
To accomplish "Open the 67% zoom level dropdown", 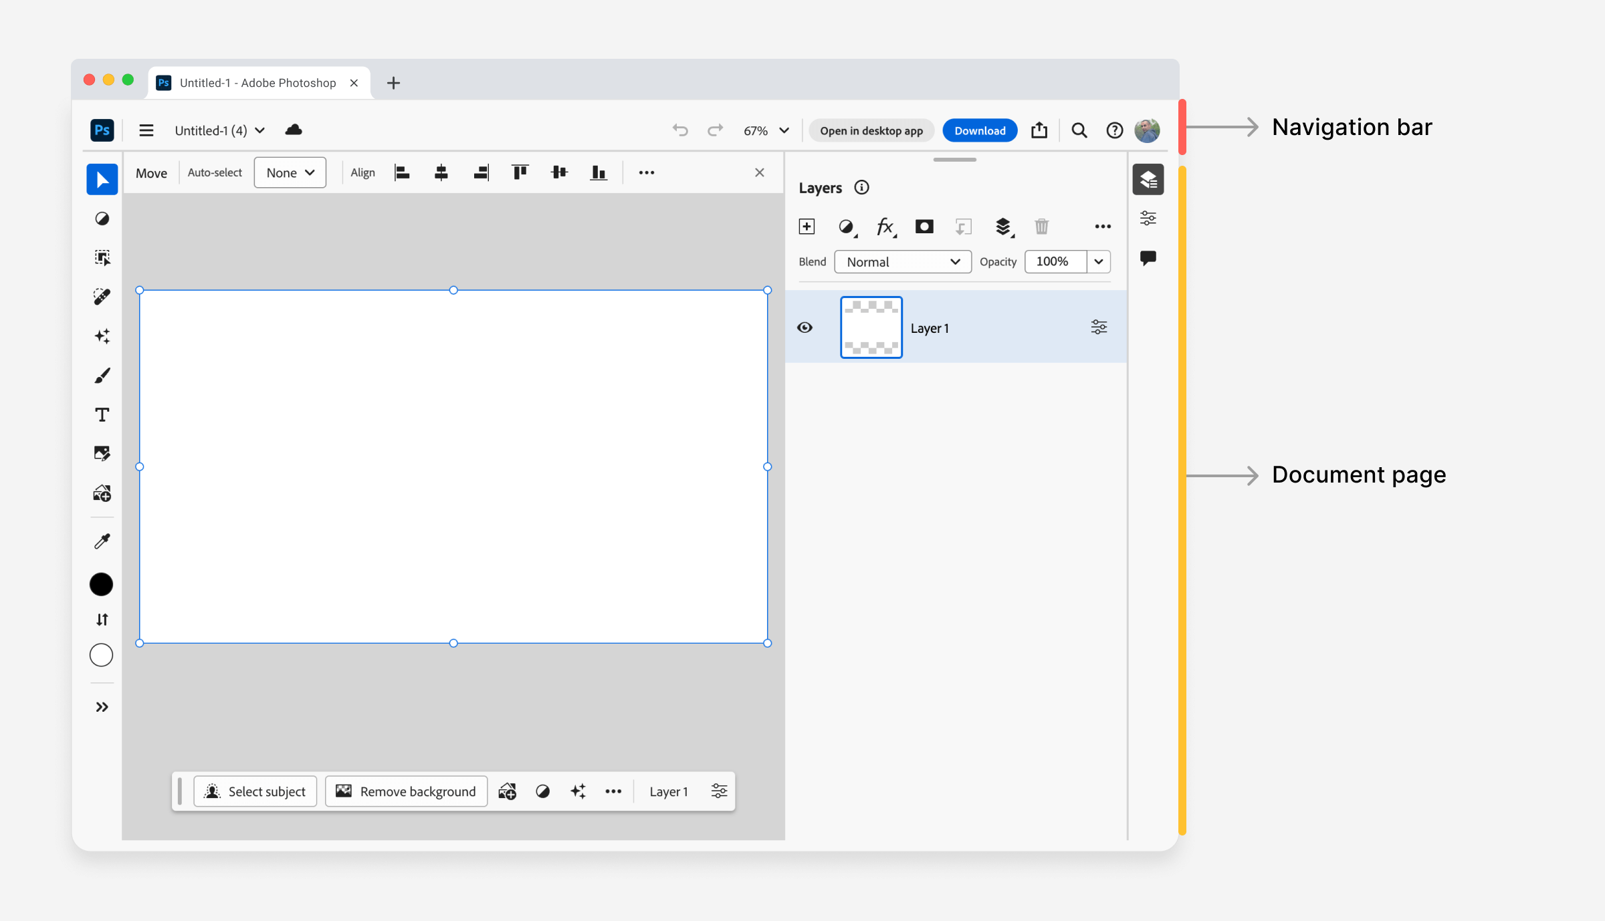I will point(766,130).
